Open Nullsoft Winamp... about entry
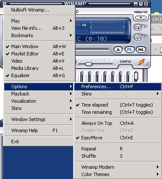This screenshot has height=179, width=162. point(39,10)
